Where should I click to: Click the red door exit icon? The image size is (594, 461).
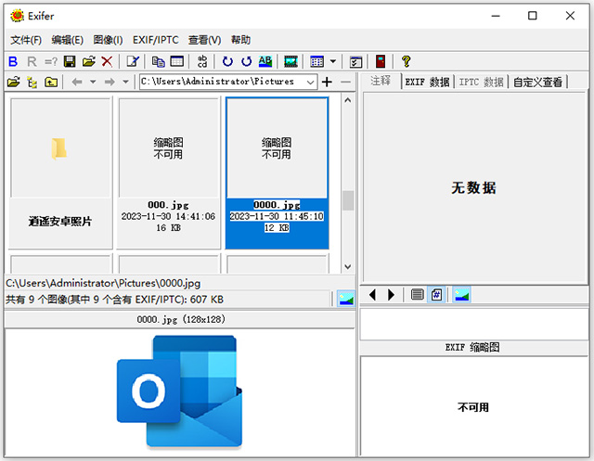pos(381,61)
